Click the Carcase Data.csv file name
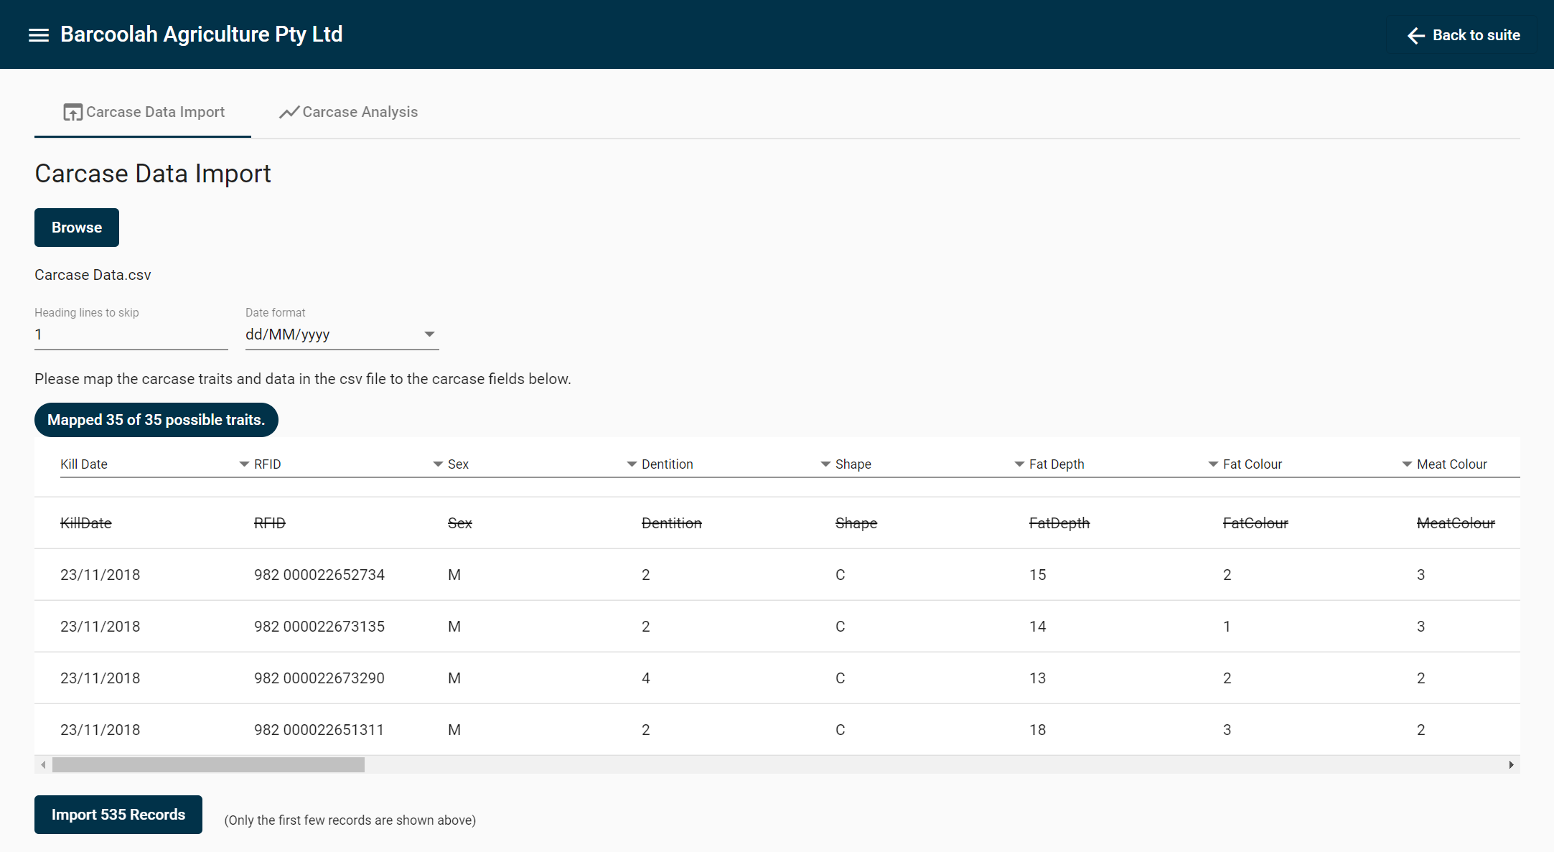This screenshot has width=1554, height=852. (93, 275)
